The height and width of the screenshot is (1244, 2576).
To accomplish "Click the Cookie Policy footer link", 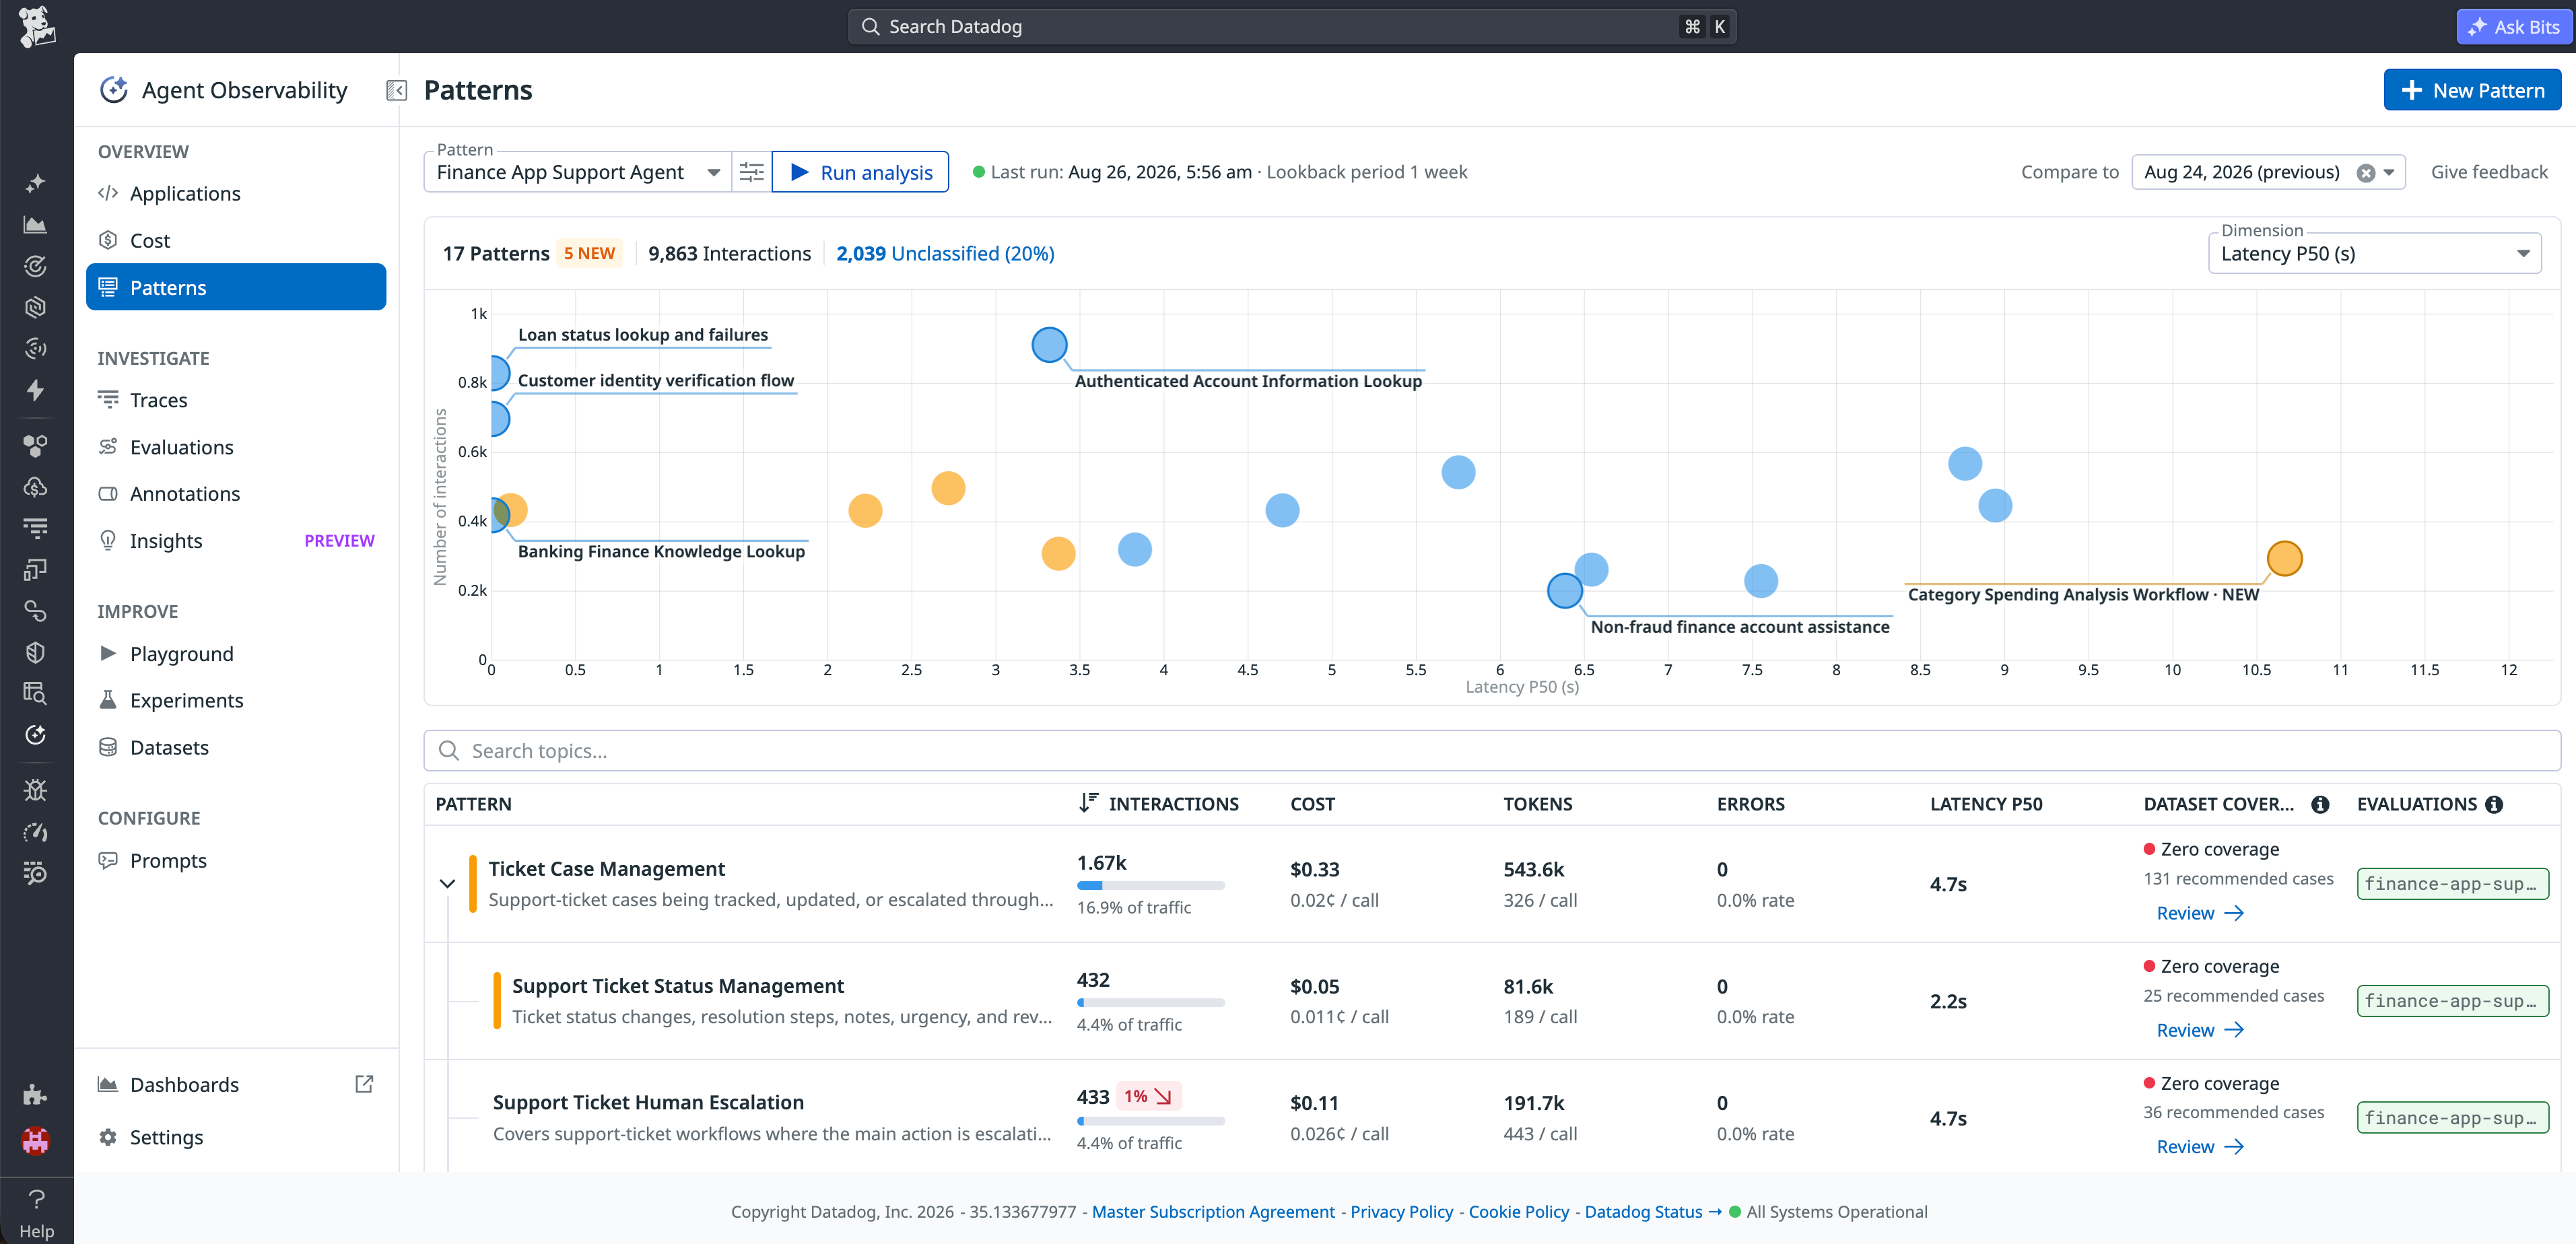I will point(1518,1211).
